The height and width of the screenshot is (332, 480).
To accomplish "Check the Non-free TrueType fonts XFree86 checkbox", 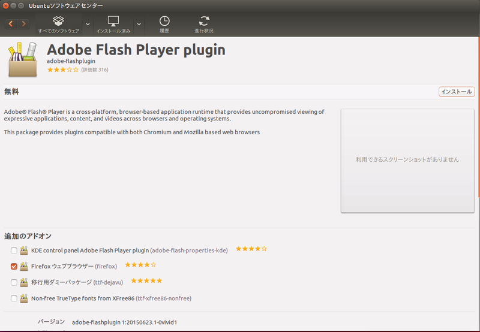I will coord(14,298).
